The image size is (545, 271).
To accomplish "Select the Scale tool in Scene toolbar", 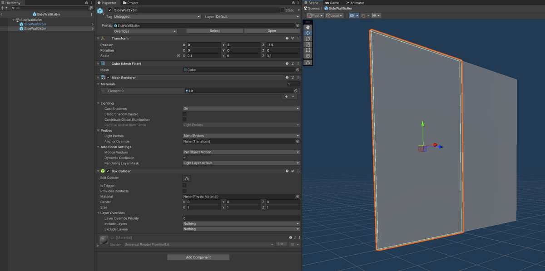I will point(308,44).
